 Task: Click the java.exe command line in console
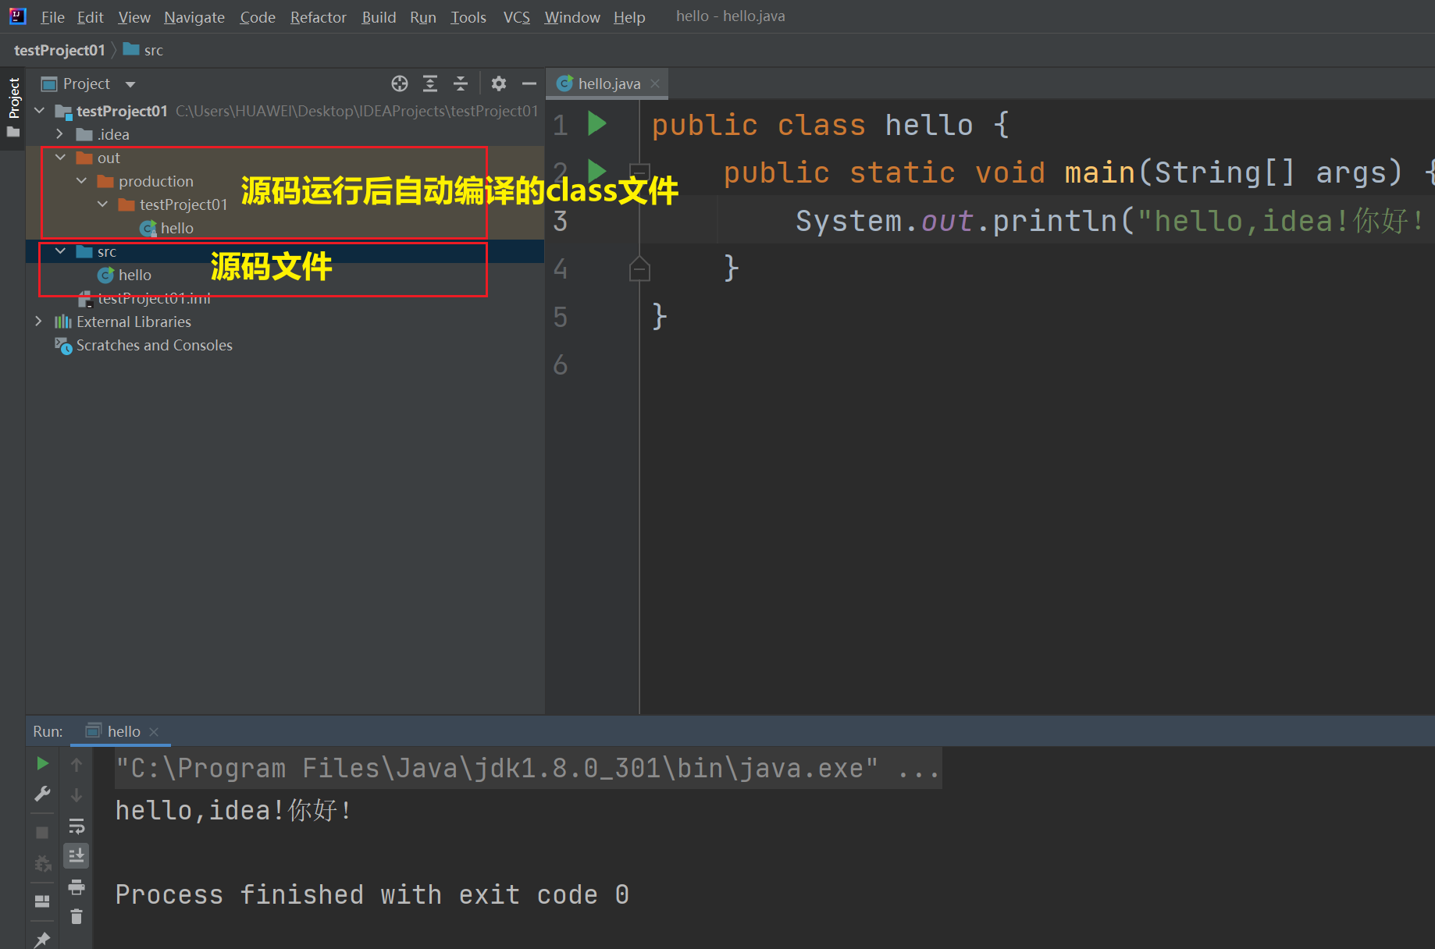[526, 768]
